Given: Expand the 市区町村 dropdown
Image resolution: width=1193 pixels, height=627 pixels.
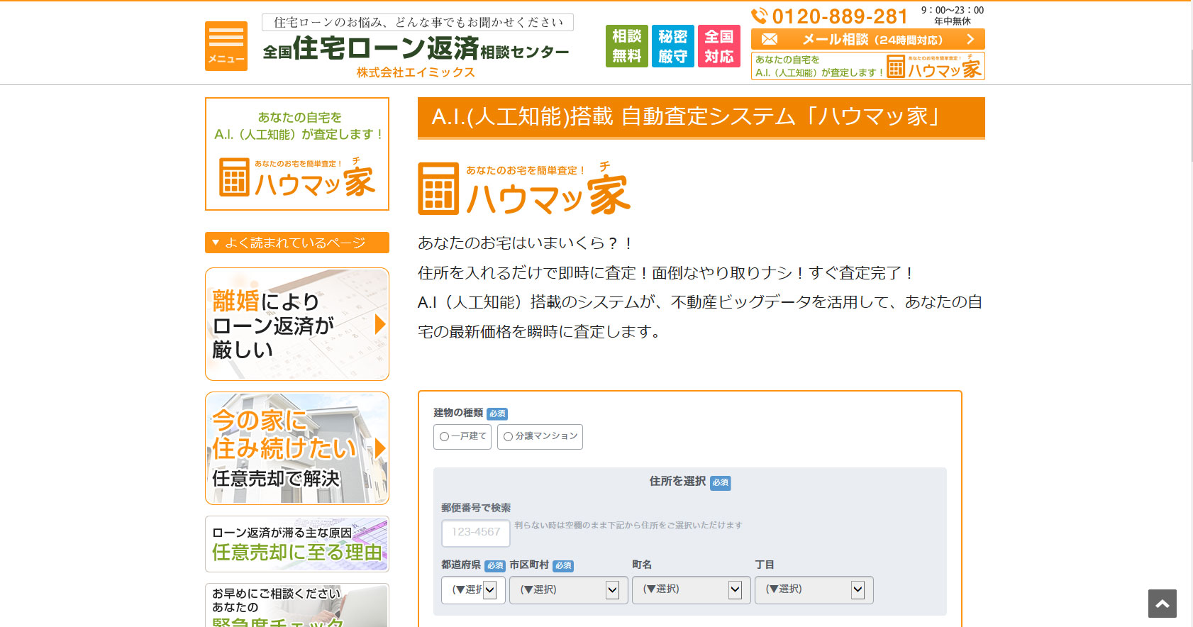Looking at the screenshot, I should tap(569, 590).
